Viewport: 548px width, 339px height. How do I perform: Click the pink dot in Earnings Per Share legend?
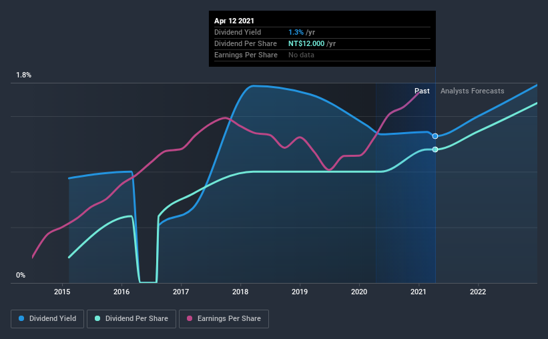click(190, 318)
